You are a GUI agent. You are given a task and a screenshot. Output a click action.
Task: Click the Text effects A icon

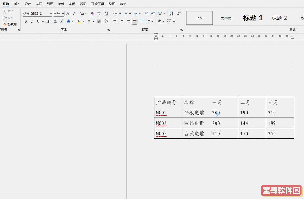coord(69,21)
